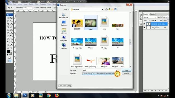Hide the Background layer
The width and height of the screenshot is (175, 98).
[144, 27]
